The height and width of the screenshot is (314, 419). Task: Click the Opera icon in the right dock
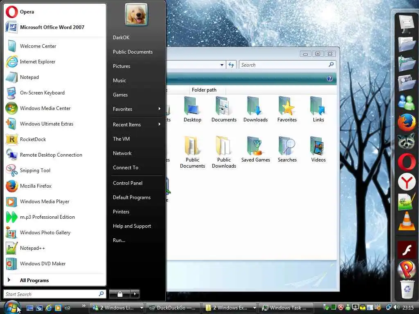pos(406,162)
